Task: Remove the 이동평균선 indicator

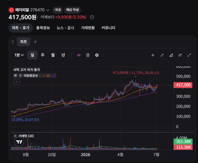Action: [x=20, y=75]
